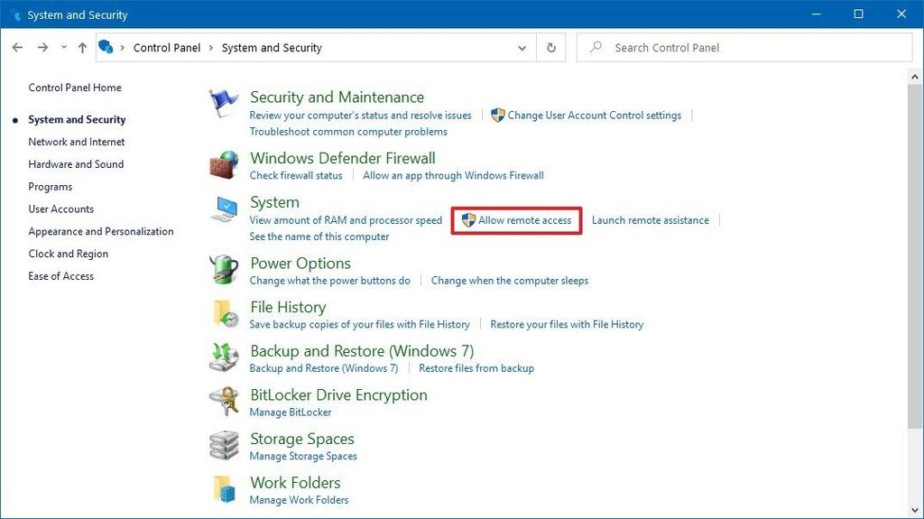Click the Search Control Panel input field
This screenshot has height=519, width=924.
pyautogui.click(x=749, y=48)
